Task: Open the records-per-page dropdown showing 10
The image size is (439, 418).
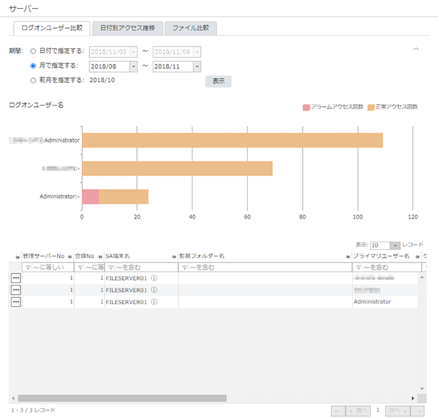Action: (394, 245)
